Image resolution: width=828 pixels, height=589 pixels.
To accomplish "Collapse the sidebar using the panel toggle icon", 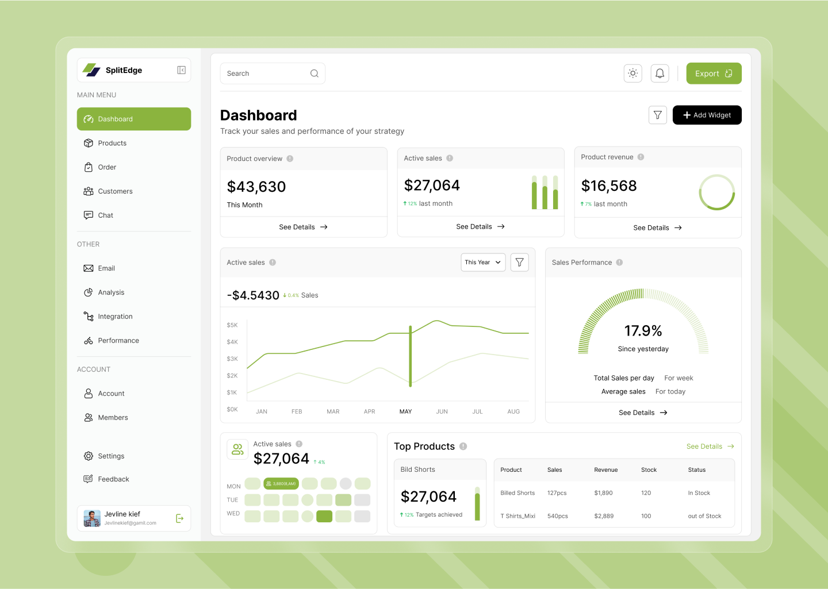I will click(181, 70).
